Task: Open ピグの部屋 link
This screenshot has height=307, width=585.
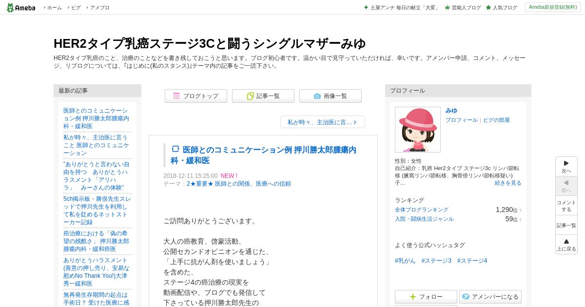Action: [x=496, y=120]
